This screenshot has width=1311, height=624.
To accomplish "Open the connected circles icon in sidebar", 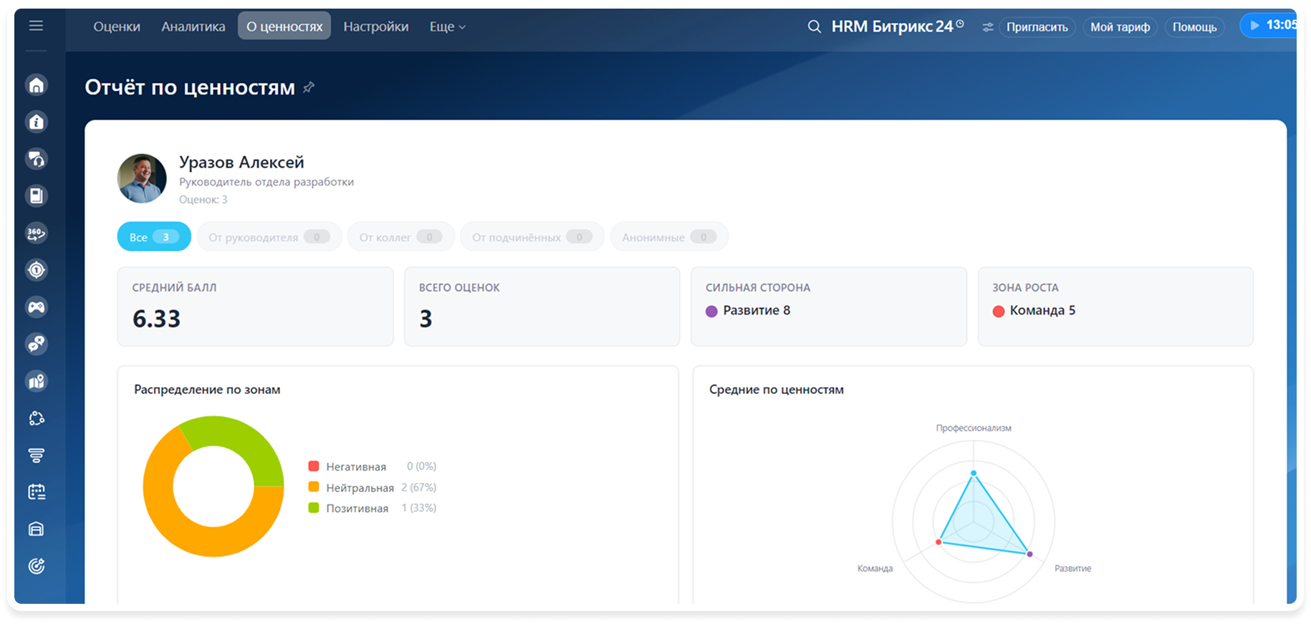I will coord(37,418).
